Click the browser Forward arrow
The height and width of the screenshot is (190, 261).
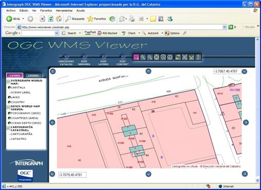click(x=30, y=19)
